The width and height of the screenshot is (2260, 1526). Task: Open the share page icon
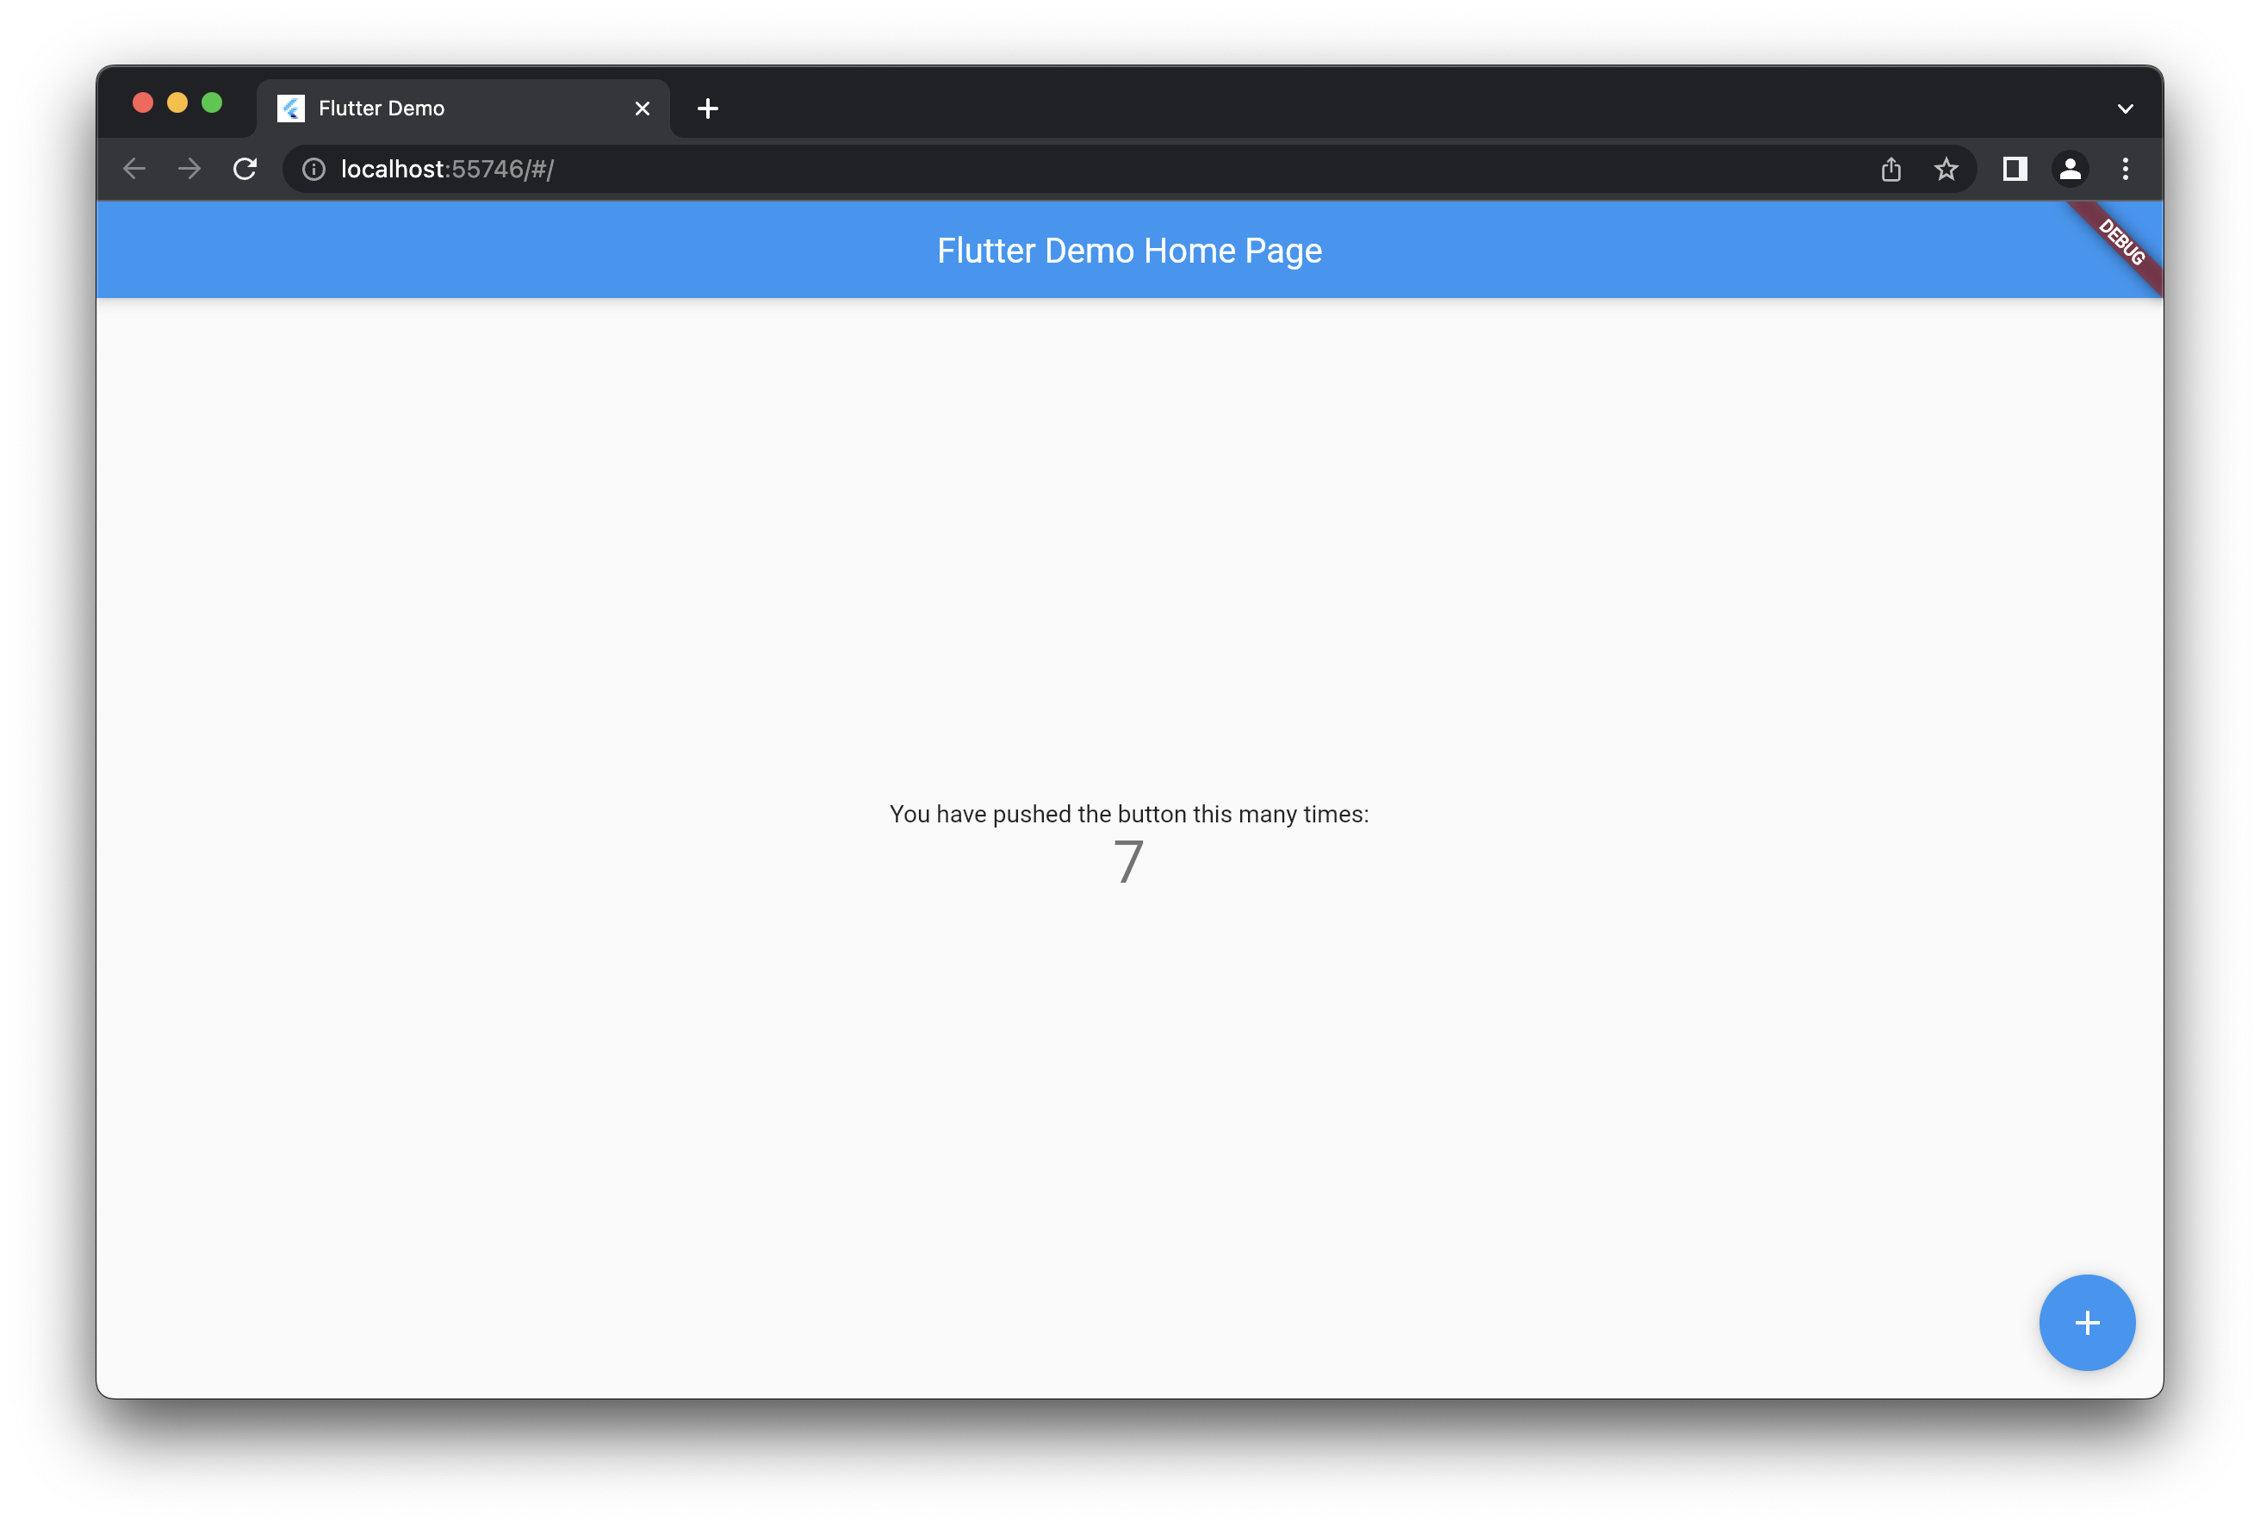[x=1891, y=170]
